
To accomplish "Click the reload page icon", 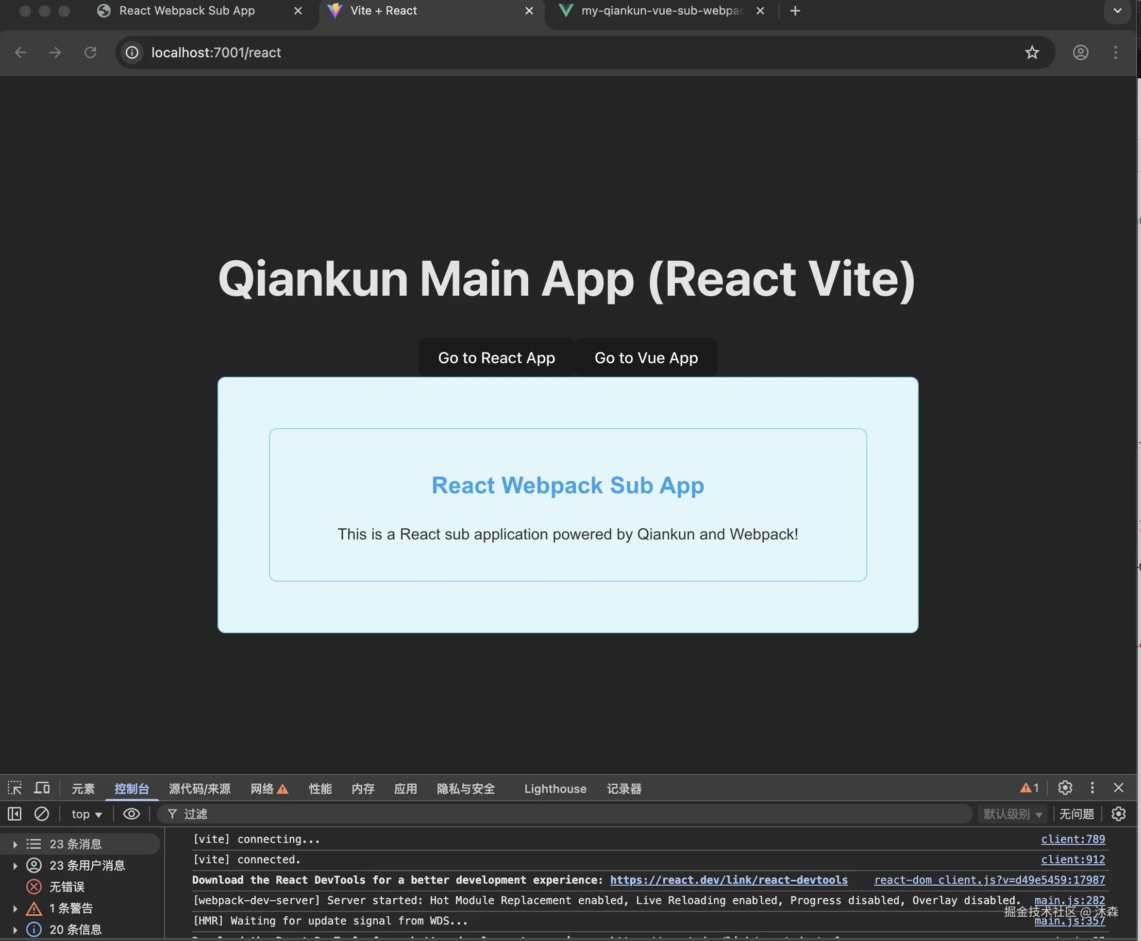I will point(90,52).
